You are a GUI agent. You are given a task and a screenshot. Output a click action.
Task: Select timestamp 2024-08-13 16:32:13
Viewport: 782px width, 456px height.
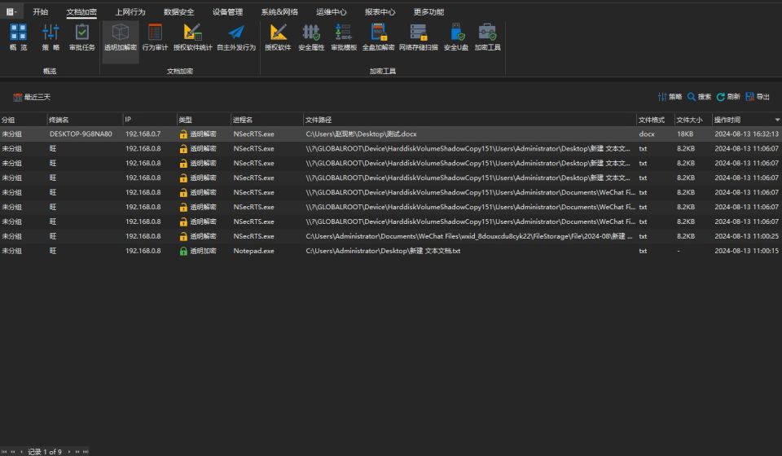pos(747,134)
